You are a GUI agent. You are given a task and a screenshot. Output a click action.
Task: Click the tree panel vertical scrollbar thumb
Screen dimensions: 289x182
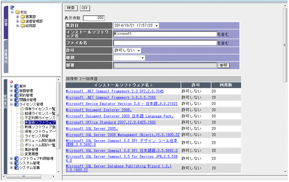click(58, 116)
